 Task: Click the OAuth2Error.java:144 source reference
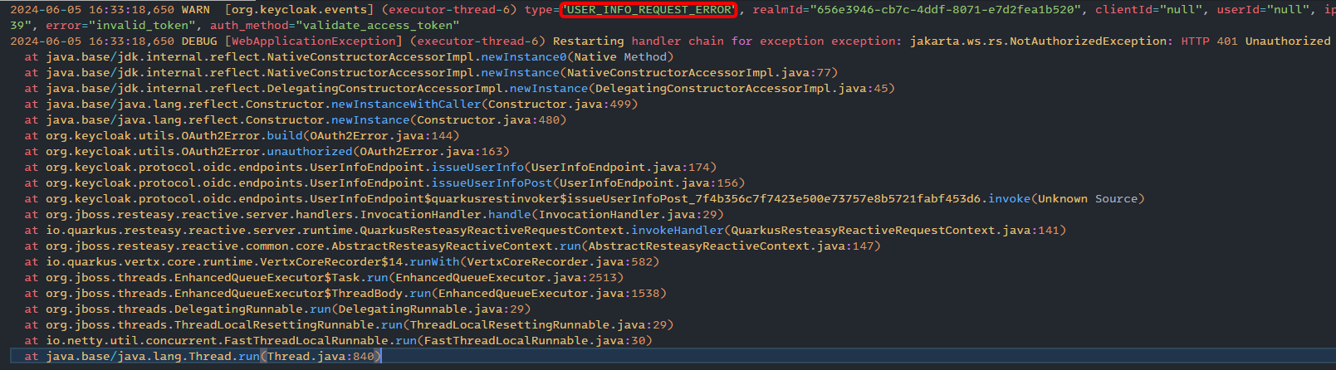[x=381, y=136]
